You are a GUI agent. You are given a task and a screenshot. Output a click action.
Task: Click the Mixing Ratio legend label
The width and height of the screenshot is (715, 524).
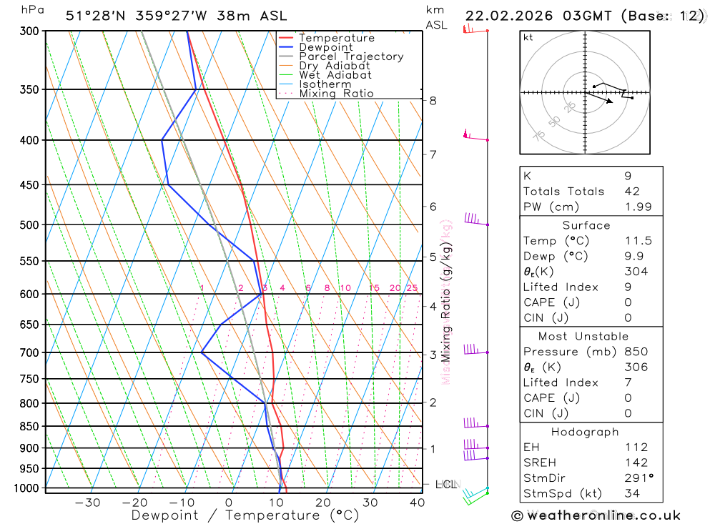coord(336,94)
